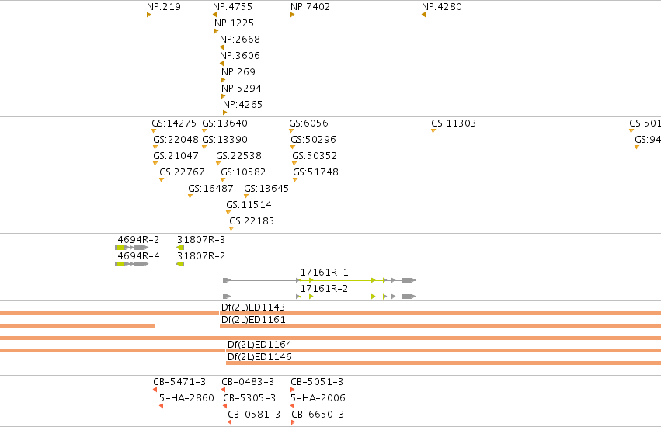Click the NP:3606 label
The image size is (661, 427).
click(x=240, y=56)
